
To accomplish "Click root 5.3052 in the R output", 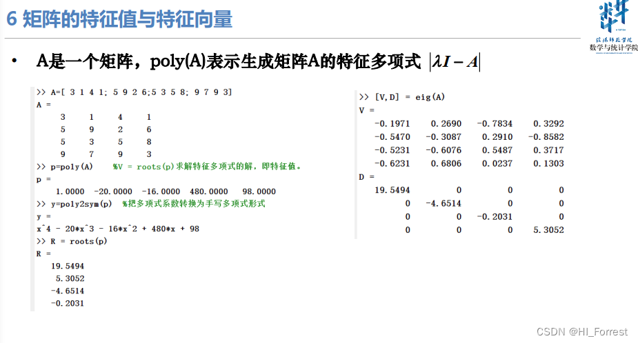I will point(70,279).
